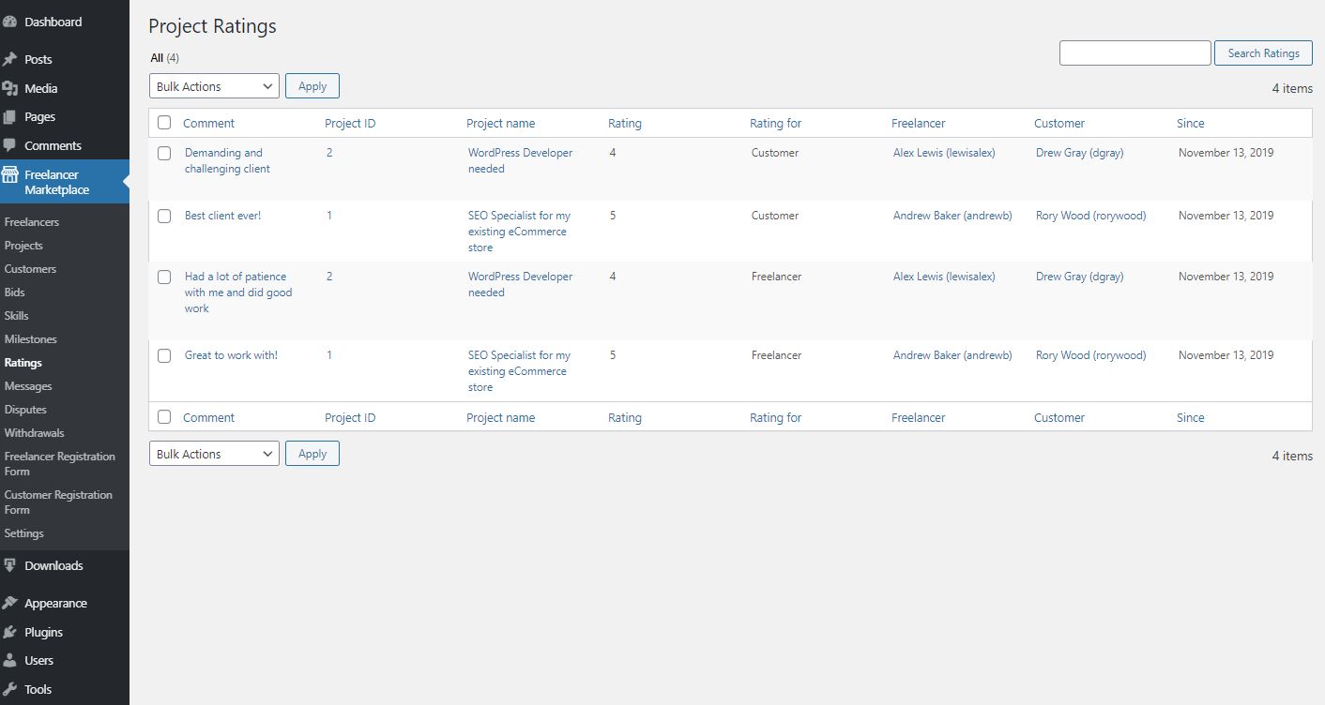Click the Freelancer Marketplace store icon
Image resolution: width=1325 pixels, height=705 pixels.
click(9, 174)
